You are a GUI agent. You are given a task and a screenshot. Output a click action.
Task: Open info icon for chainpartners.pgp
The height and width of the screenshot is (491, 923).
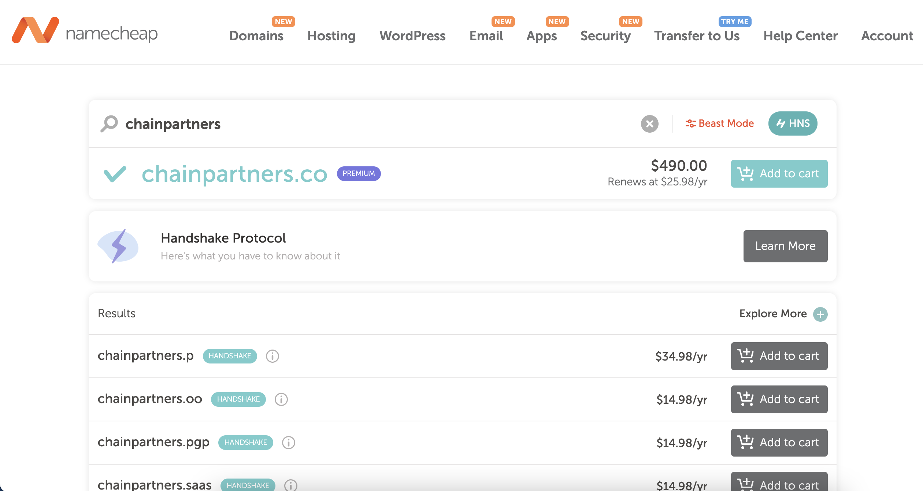click(x=288, y=443)
